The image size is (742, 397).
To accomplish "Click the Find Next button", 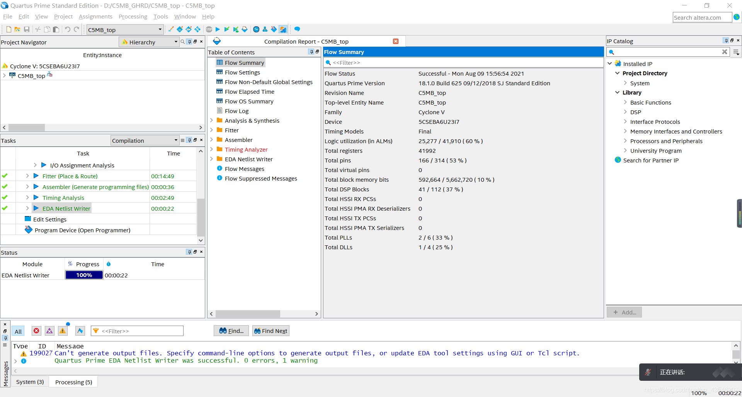I will (271, 331).
